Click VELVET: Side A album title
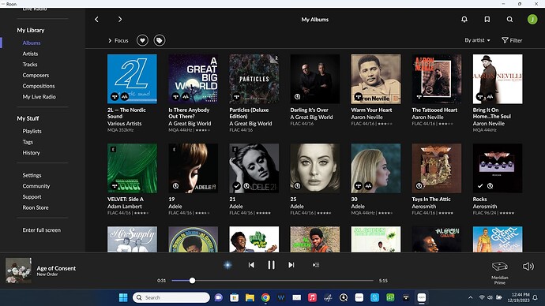 pos(126,200)
